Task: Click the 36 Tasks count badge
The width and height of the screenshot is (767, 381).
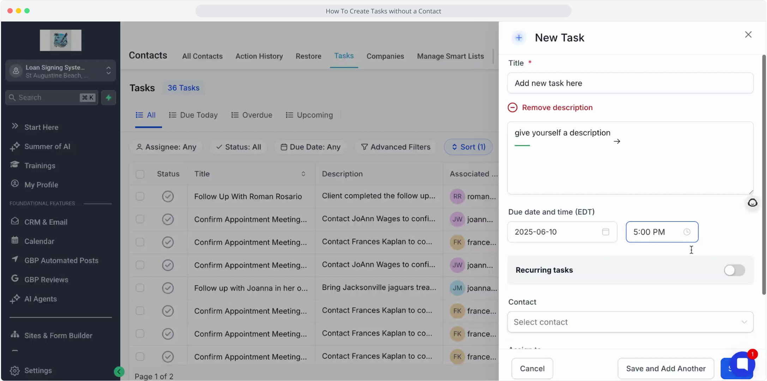Action: pos(183,88)
